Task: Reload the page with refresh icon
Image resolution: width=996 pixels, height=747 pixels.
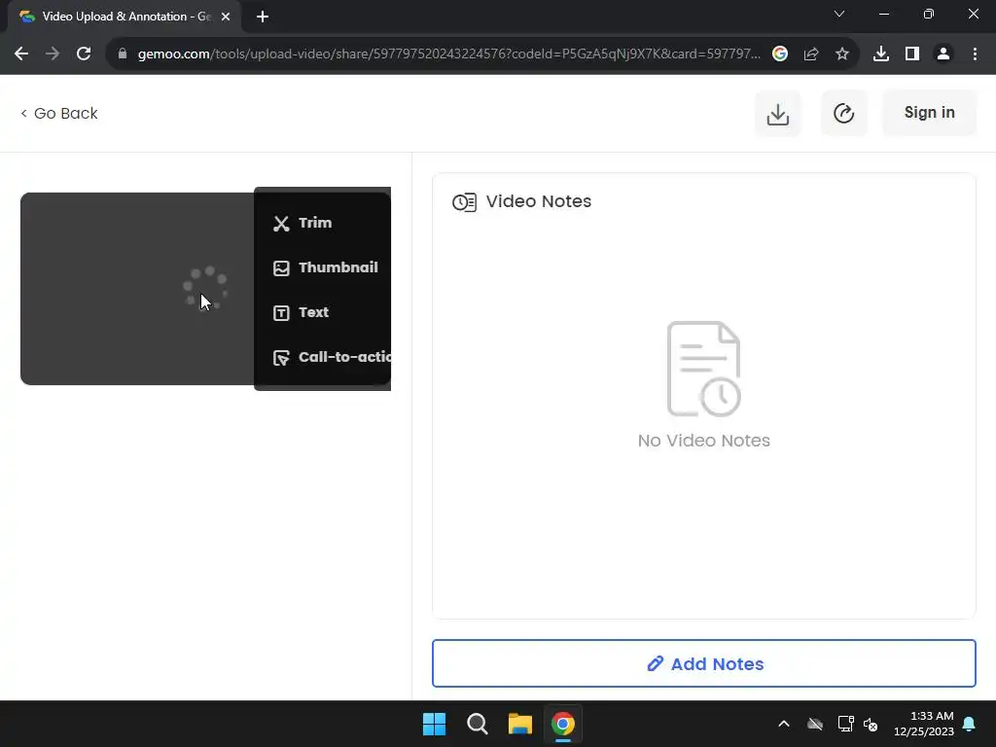Action: pyautogui.click(x=84, y=54)
